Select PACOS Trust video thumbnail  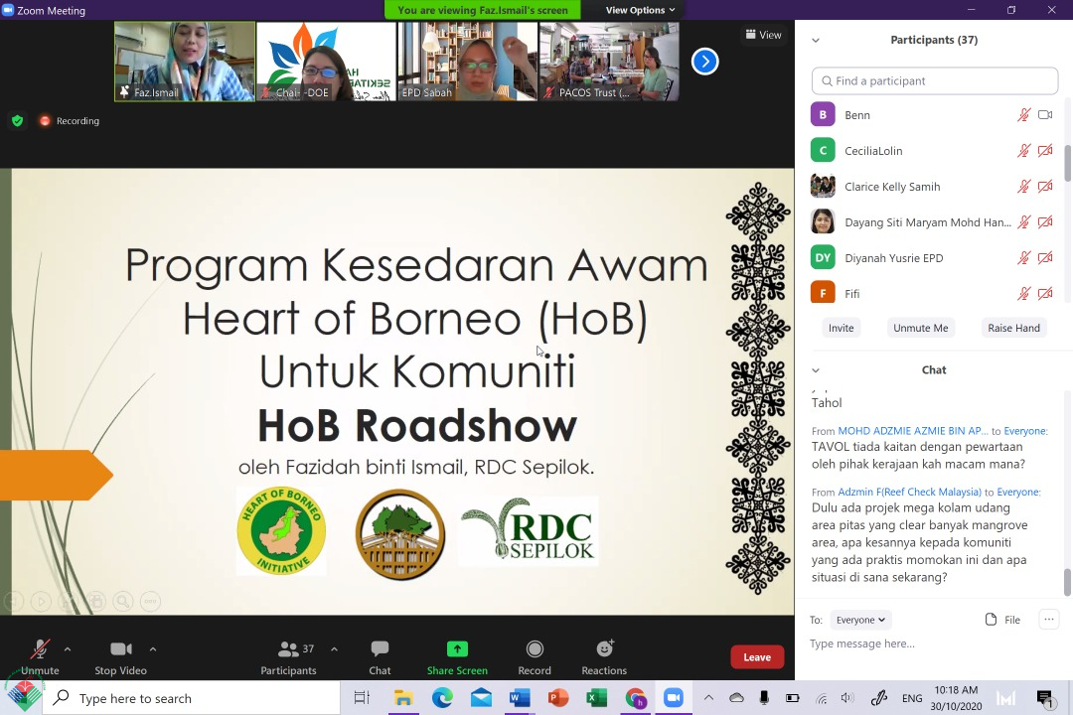[609, 62]
